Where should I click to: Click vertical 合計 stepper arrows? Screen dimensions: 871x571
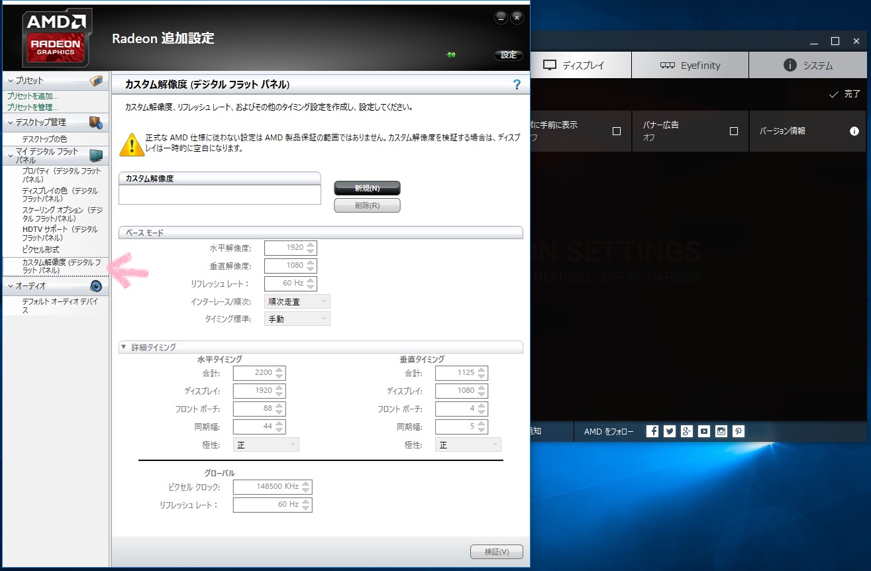(482, 373)
